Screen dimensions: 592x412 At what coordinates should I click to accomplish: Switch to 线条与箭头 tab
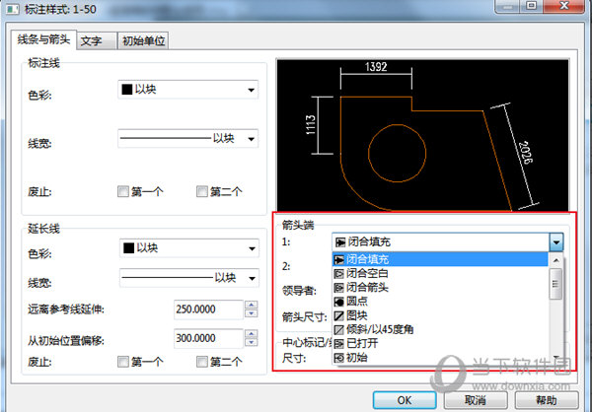[43, 39]
